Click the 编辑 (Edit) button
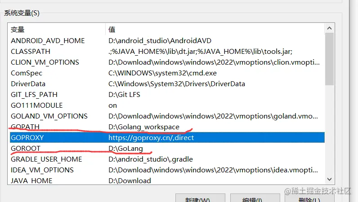This screenshot has width=358, height=202. (255, 198)
